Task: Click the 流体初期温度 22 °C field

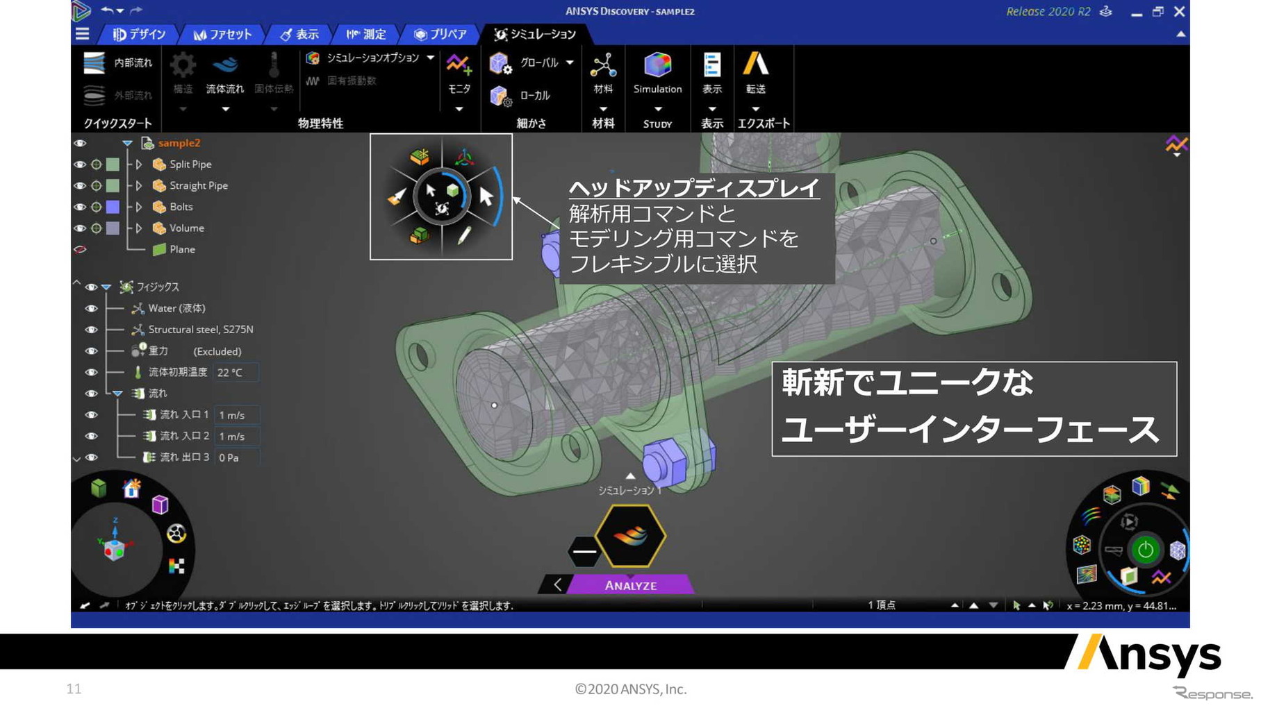Action: [236, 373]
